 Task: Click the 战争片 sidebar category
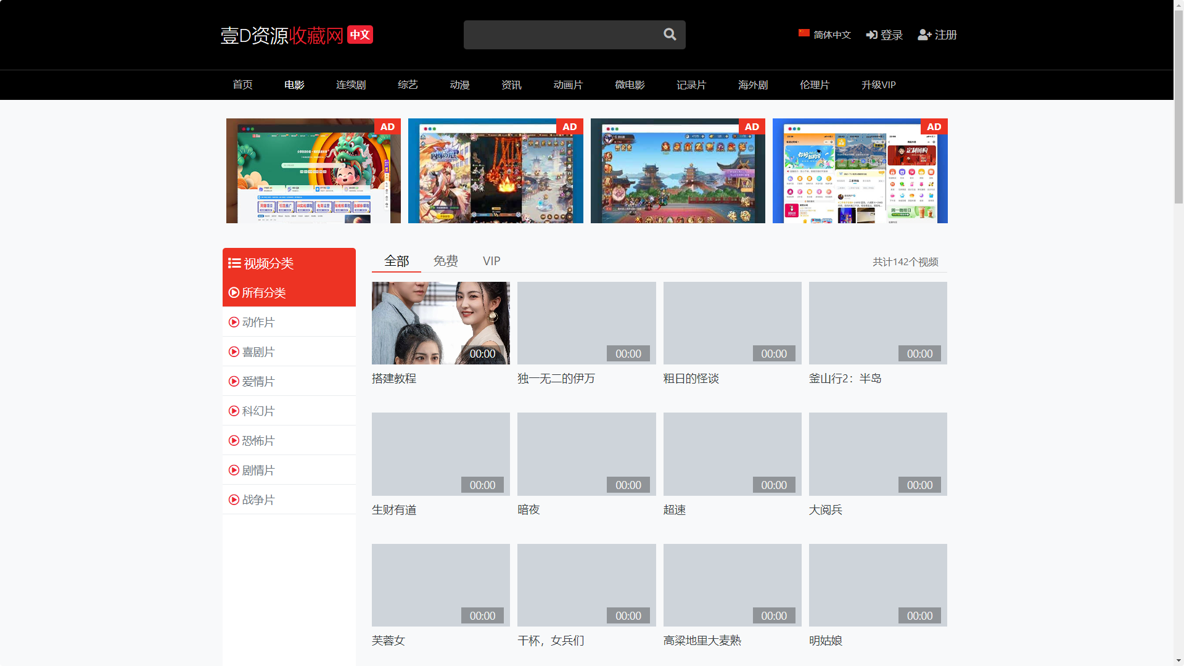click(257, 499)
